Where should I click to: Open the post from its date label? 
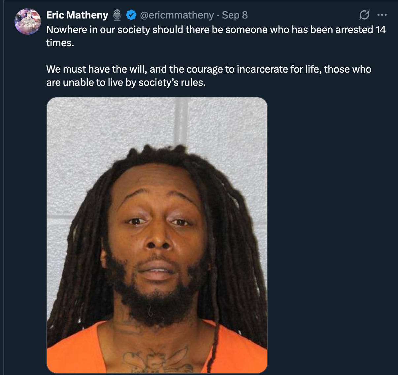pyautogui.click(x=235, y=15)
